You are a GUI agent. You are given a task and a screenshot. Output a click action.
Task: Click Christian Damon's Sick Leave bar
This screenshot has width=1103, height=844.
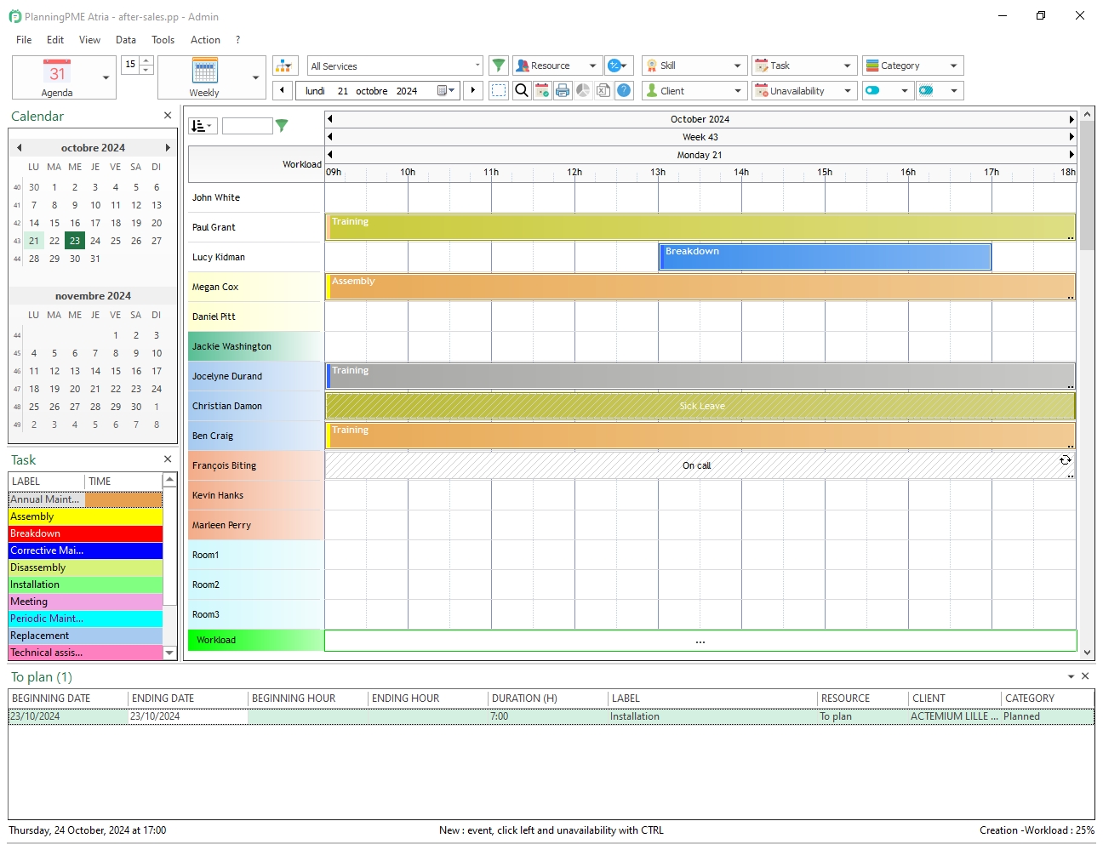pyautogui.click(x=700, y=406)
